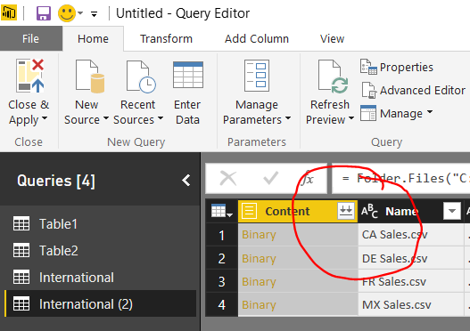This screenshot has height=331, width=470.
Task: Expand the Refresh Preview dropdown arrow
Action: [351, 118]
